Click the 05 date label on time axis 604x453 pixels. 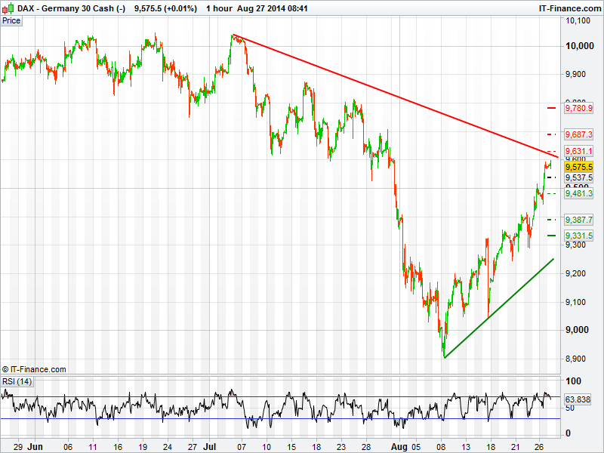click(416, 447)
